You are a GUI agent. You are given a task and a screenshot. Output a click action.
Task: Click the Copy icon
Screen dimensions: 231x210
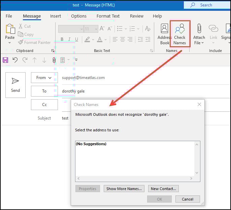pyautogui.click(x=21, y=34)
